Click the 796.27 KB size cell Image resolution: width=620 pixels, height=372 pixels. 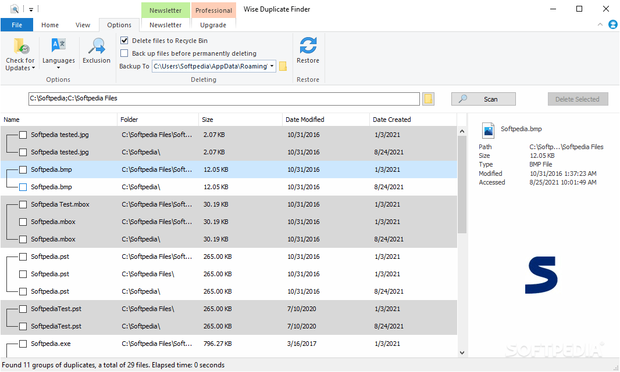click(x=218, y=344)
